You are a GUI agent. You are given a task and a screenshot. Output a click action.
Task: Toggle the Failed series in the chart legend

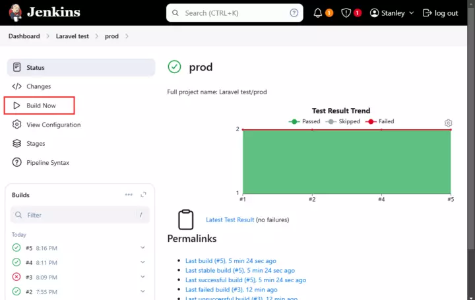[x=379, y=121]
